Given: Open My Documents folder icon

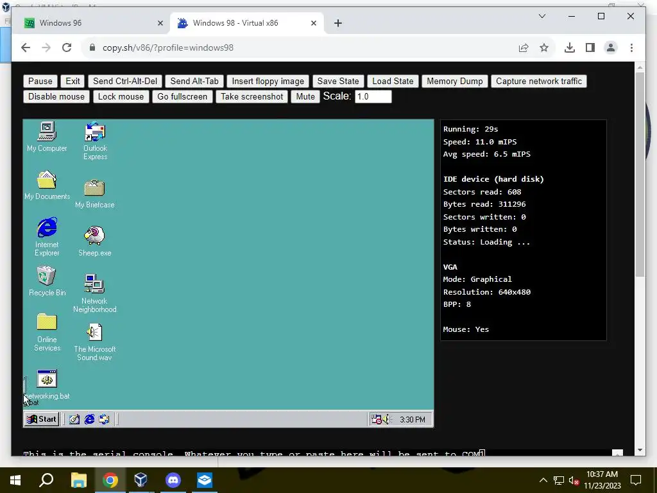Looking at the screenshot, I should click(46, 185).
